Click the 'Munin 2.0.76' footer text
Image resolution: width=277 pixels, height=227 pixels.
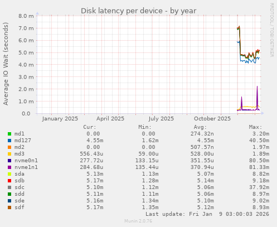(138, 221)
